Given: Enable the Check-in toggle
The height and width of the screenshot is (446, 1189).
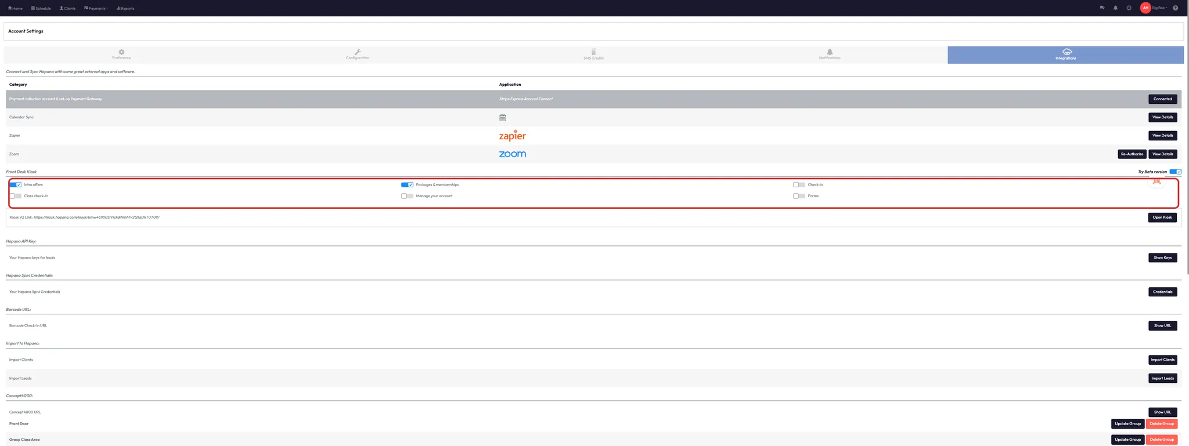Looking at the screenshot, I should point(799,185).
